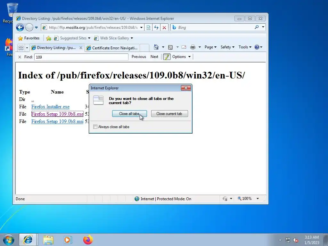Click the Back navigation arrow
Image resolution: width=328 pixels, height=246 pixels.
pos(20,28)
